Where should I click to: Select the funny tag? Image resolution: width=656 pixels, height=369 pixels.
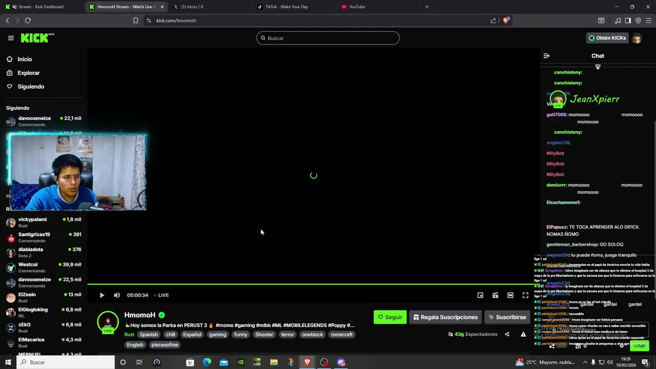240,335
